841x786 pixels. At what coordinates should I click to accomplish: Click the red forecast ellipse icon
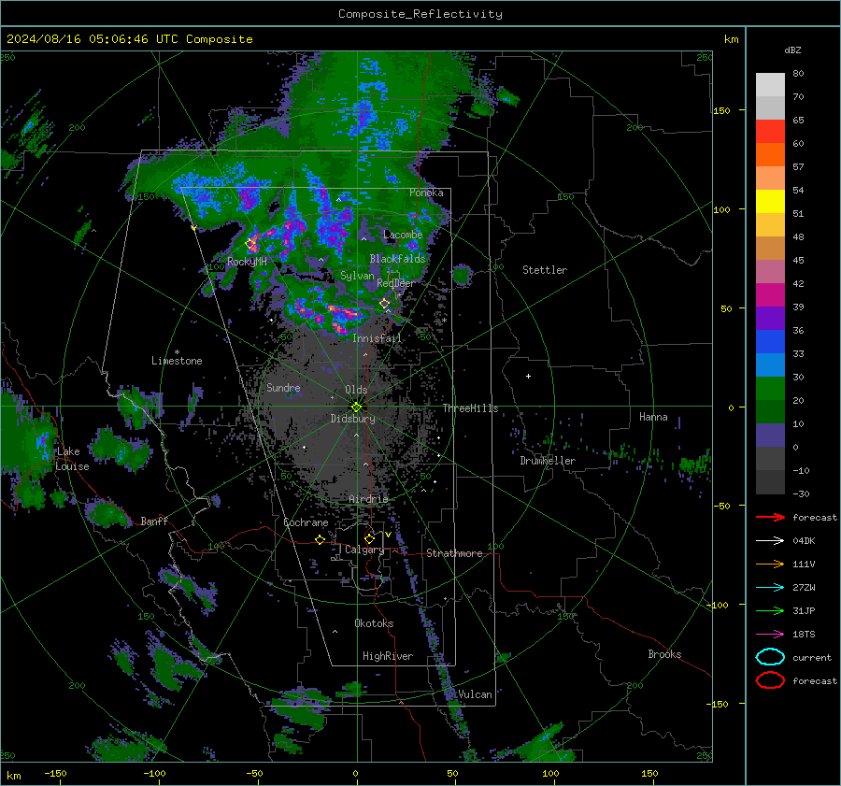pyautogui.click(x=770, y=680)
